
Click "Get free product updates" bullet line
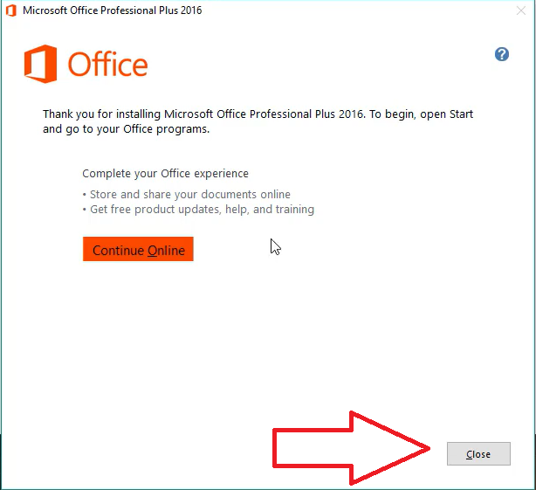202,210
